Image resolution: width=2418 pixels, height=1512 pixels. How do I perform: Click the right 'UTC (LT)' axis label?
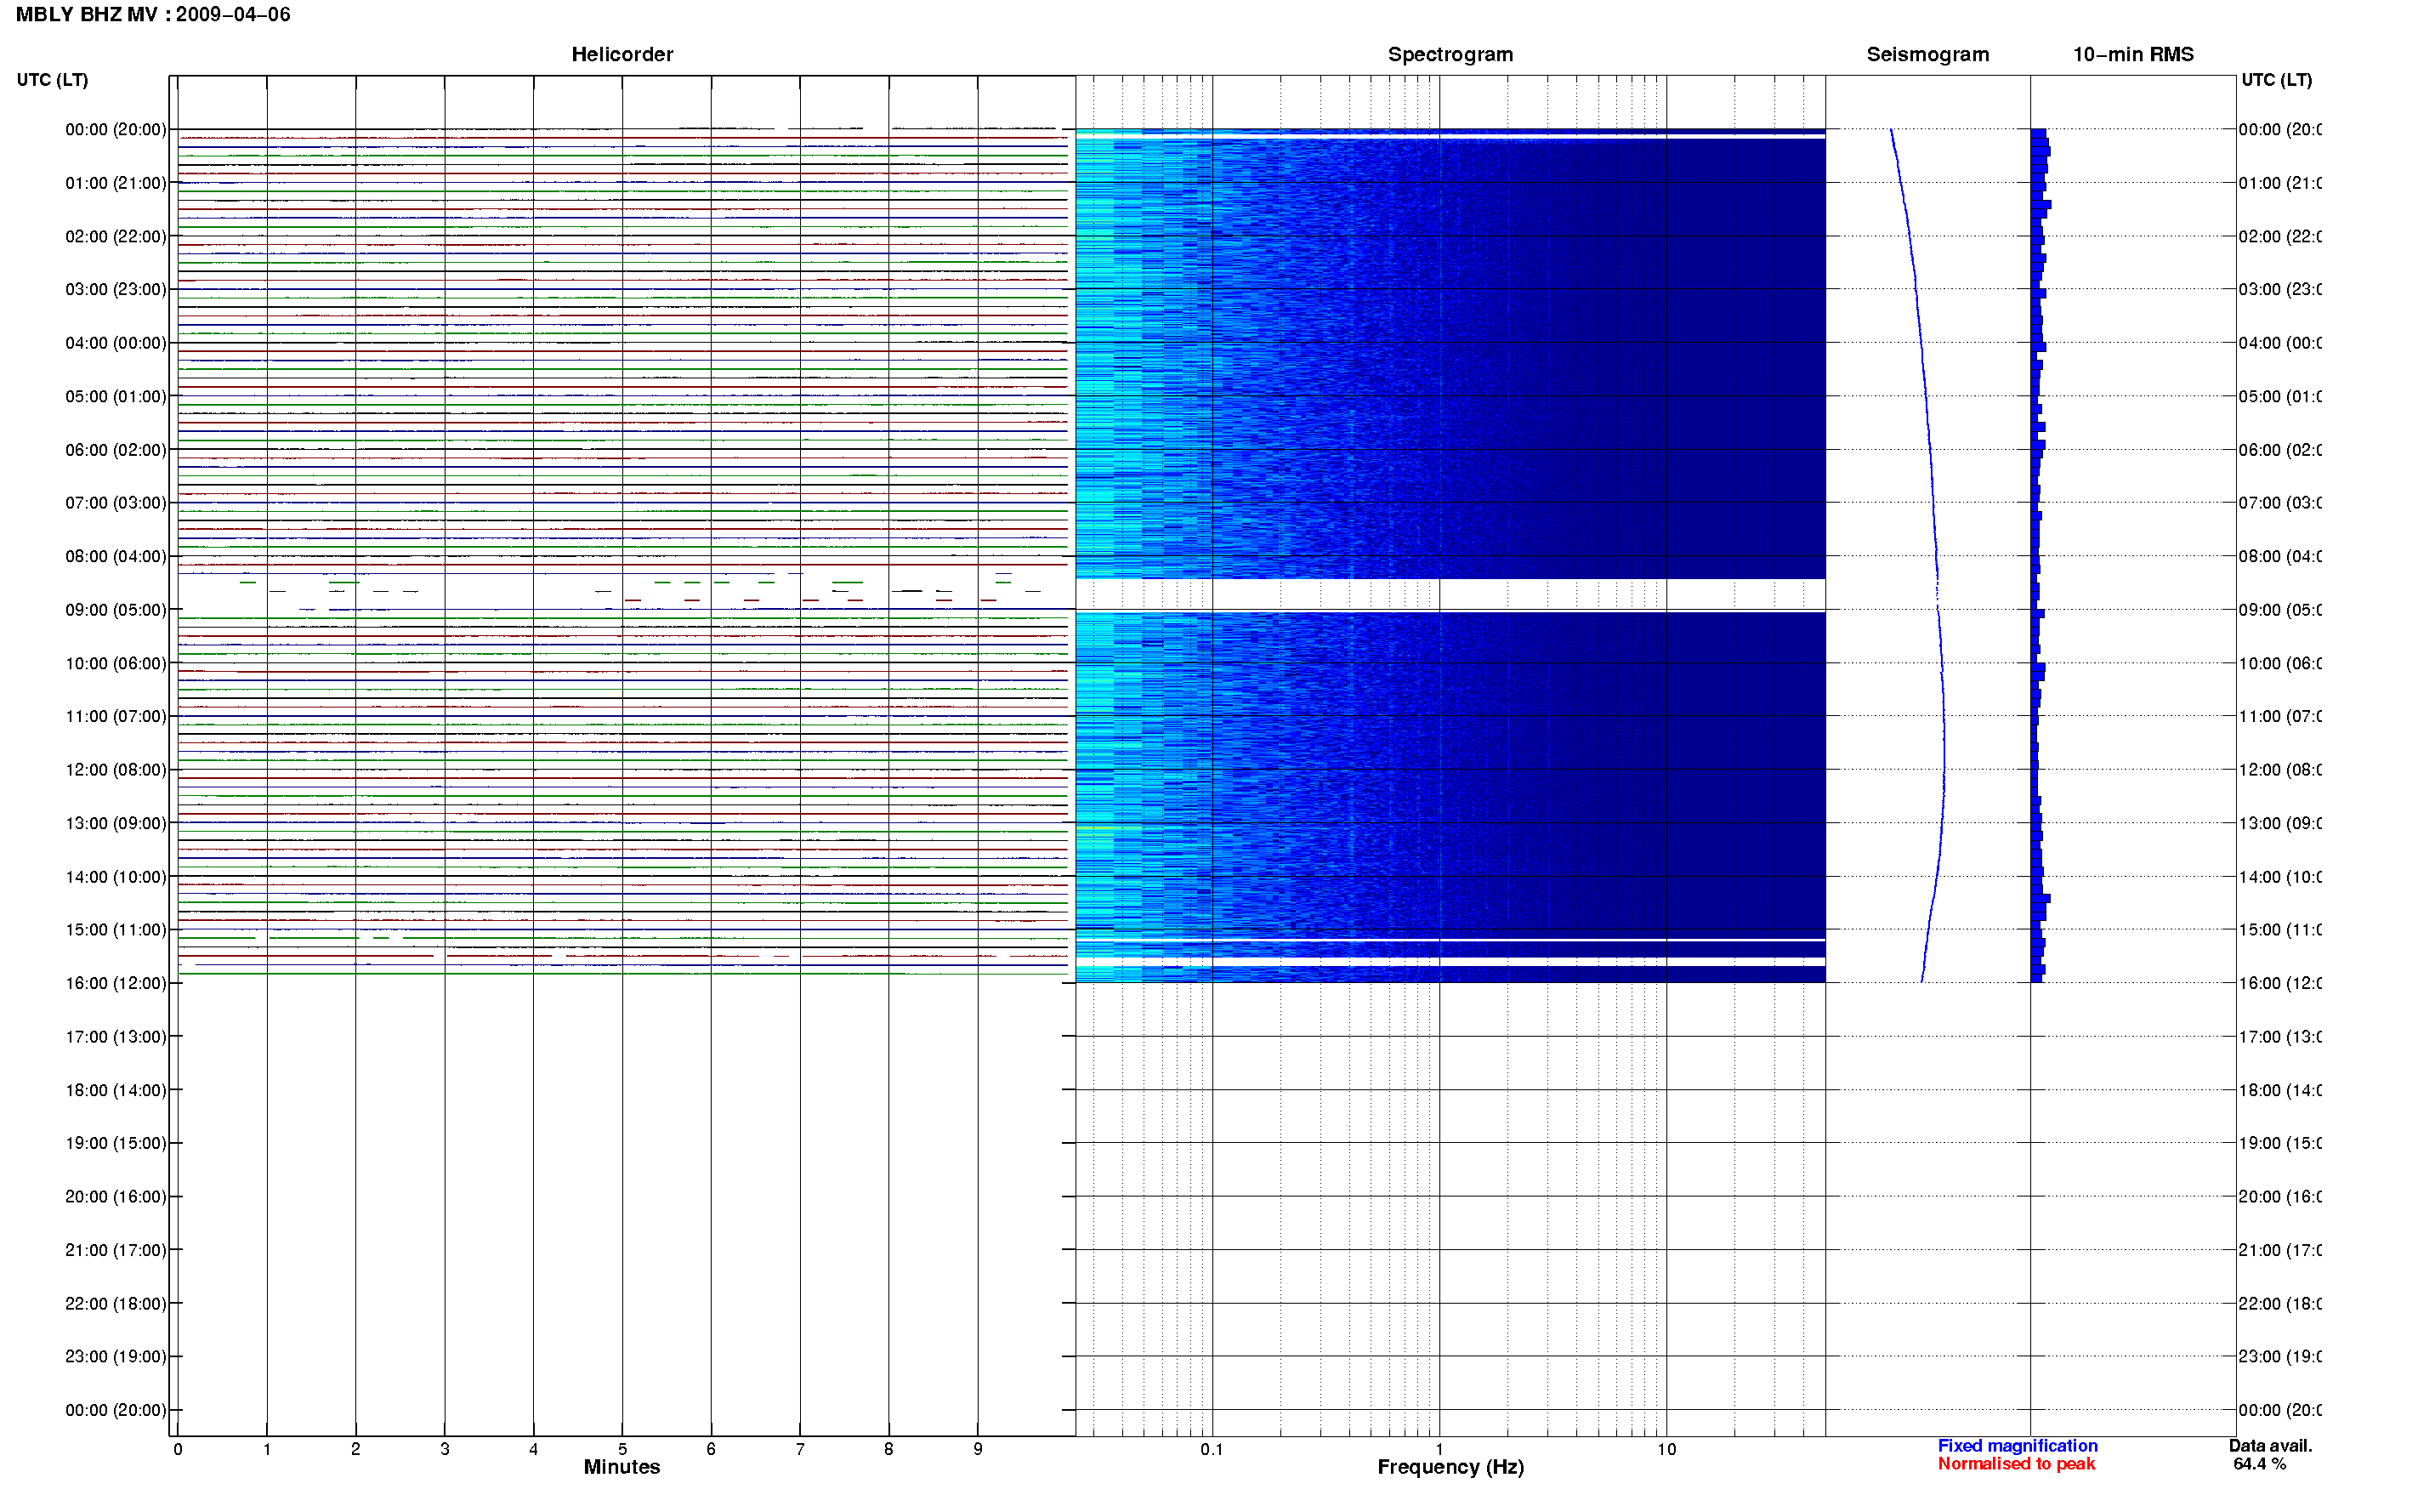coord(2276,80)
